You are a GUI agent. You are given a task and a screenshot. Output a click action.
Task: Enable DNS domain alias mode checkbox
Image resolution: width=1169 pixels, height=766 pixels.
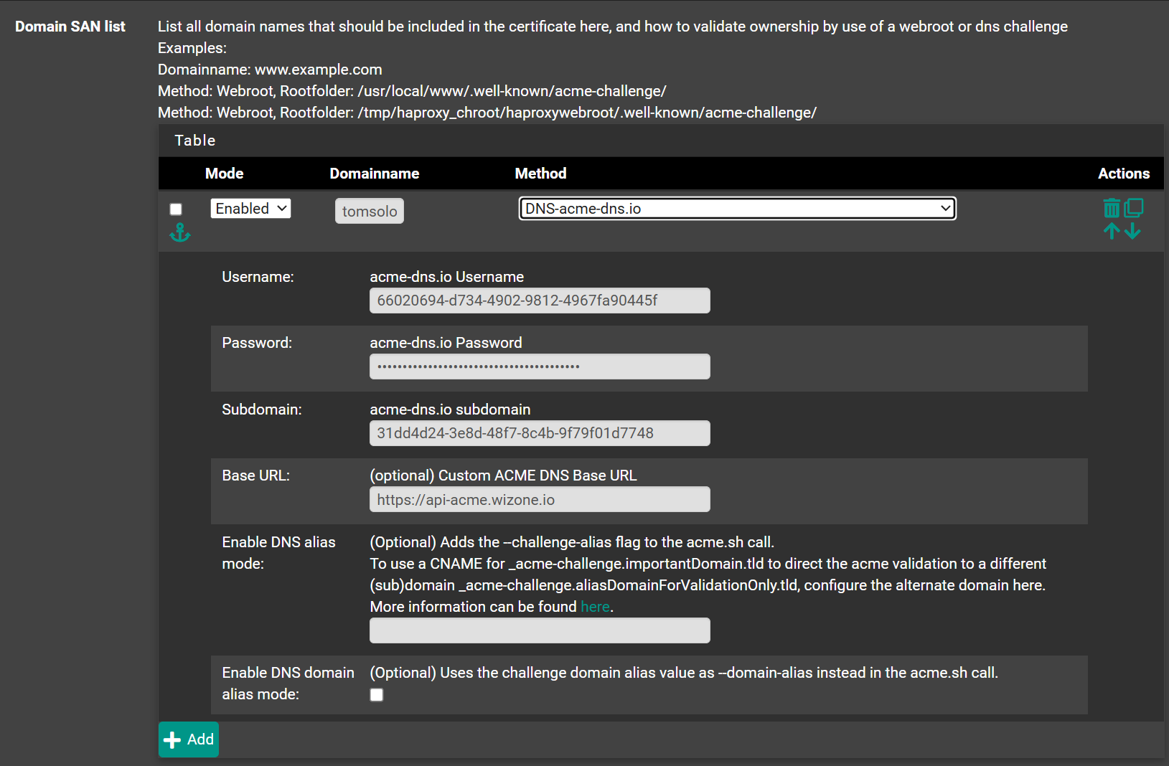(x=376, y=694)
